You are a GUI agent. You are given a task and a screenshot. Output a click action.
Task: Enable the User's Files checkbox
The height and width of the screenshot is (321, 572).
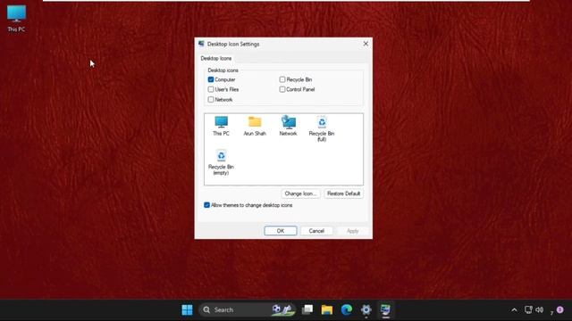click(211, 89)
